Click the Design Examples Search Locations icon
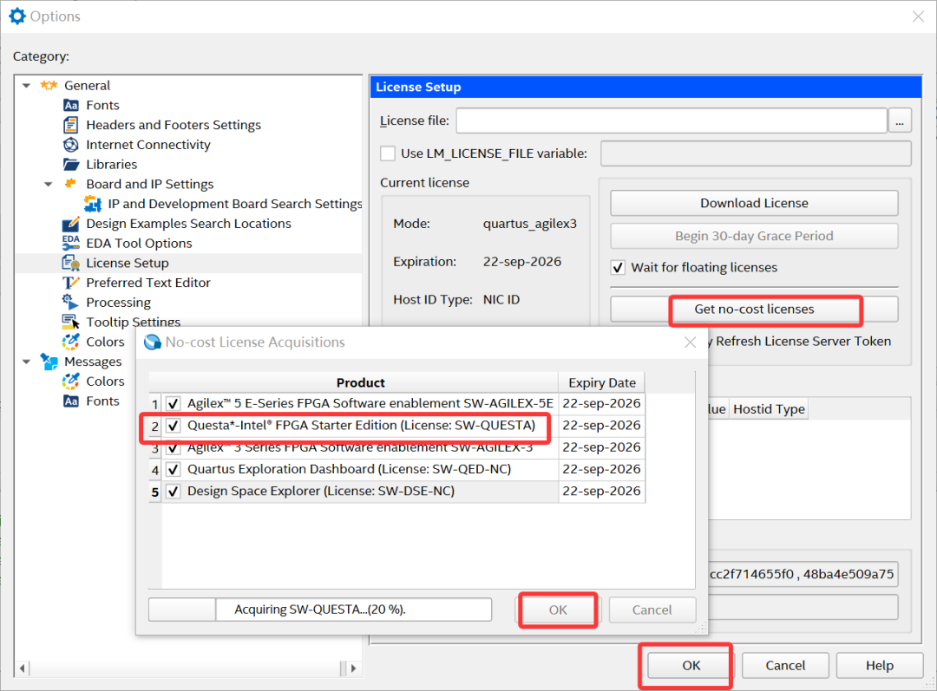The height and width of the screenshot is (691, 937). [x=70, y=224]
